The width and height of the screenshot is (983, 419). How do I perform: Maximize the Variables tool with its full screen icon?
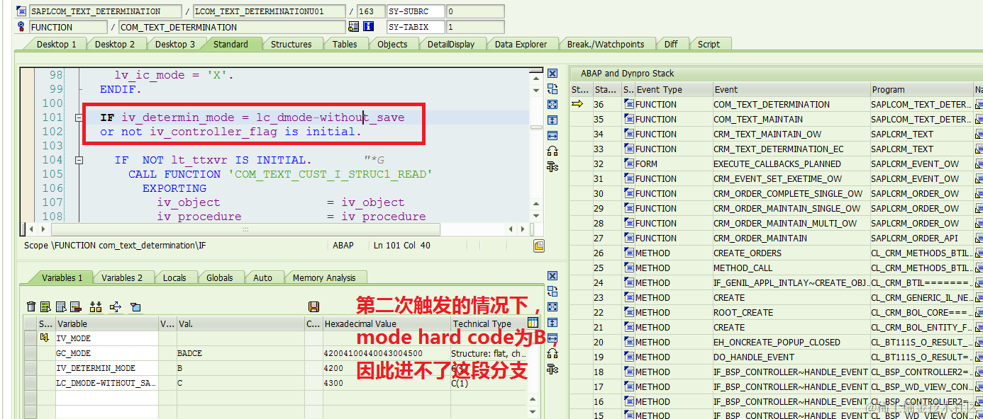click(552, 307)
